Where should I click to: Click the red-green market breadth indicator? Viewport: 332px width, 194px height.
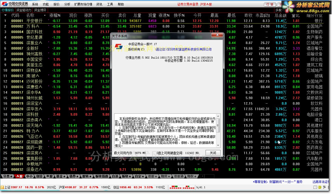point(182,187)
